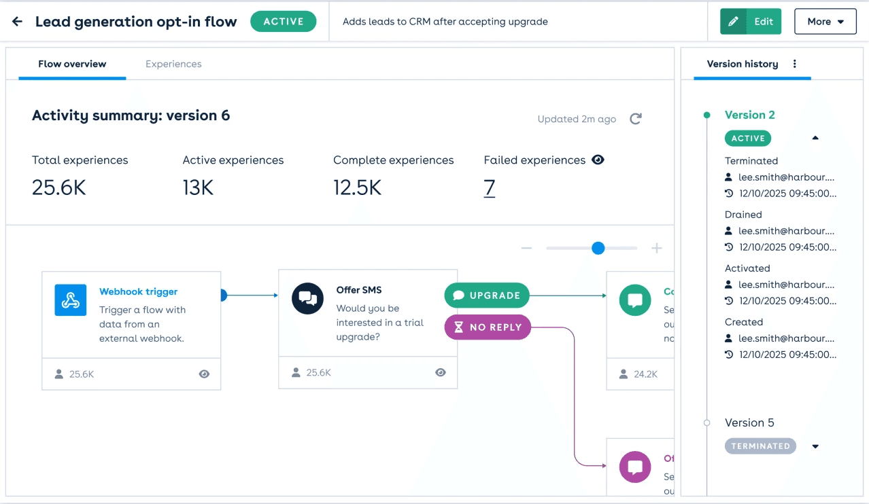Viewport: 869px width, 504px height.
Task: Click the 'Drained' history entry label
Action: tap(743, 215)
